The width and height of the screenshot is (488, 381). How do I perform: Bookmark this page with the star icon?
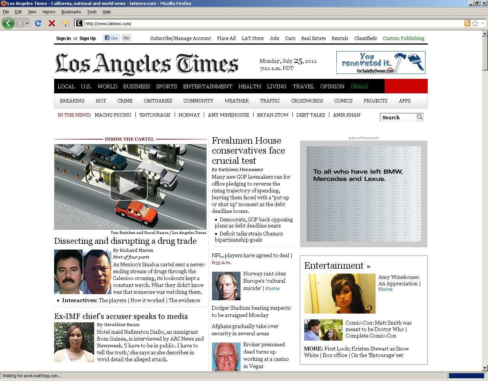tap(475, 23)
